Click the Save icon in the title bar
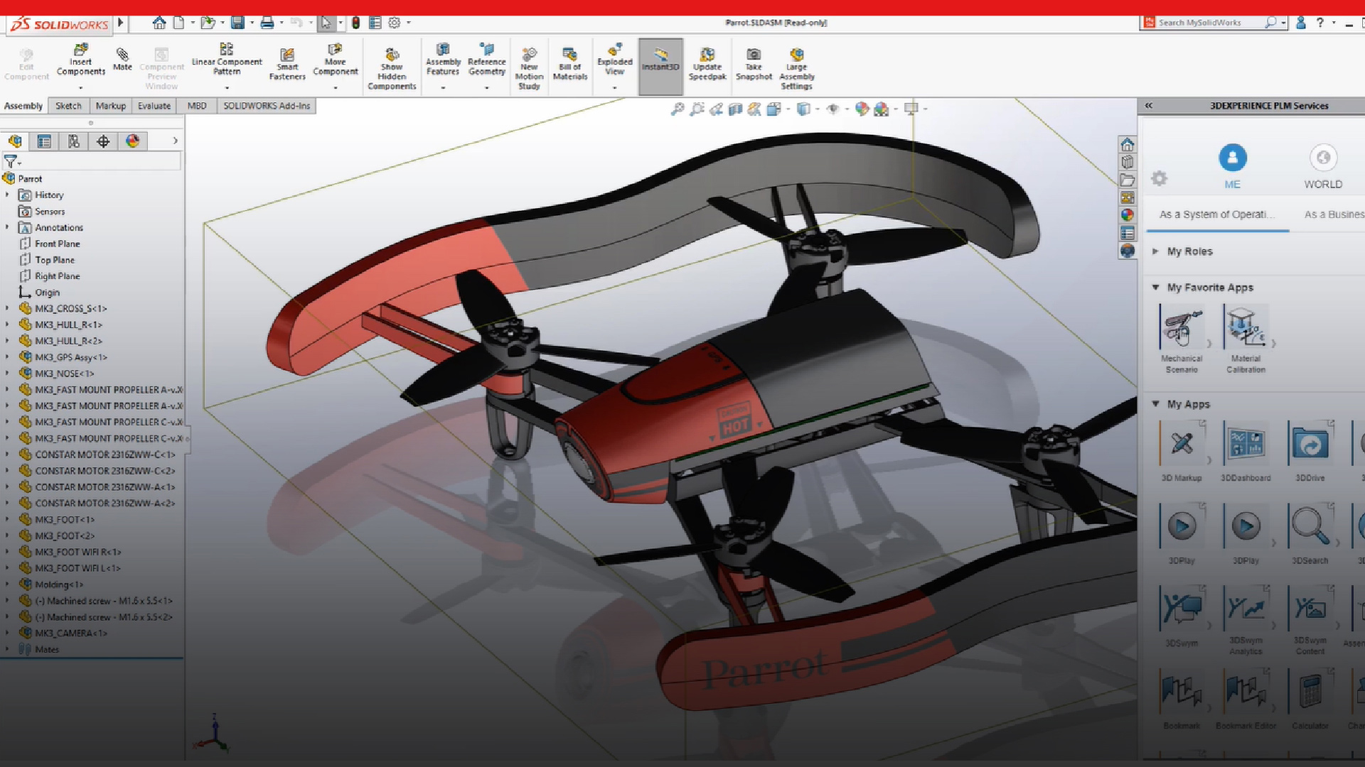 (x=237, y=23)
